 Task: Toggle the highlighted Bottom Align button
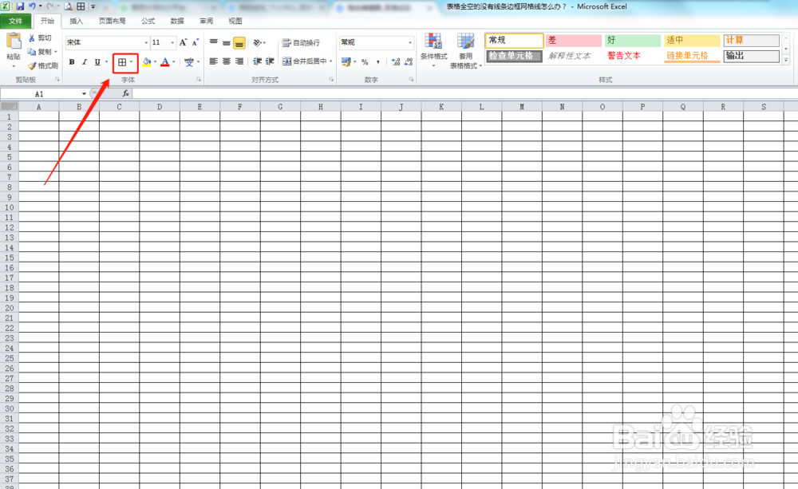[239, 43]
